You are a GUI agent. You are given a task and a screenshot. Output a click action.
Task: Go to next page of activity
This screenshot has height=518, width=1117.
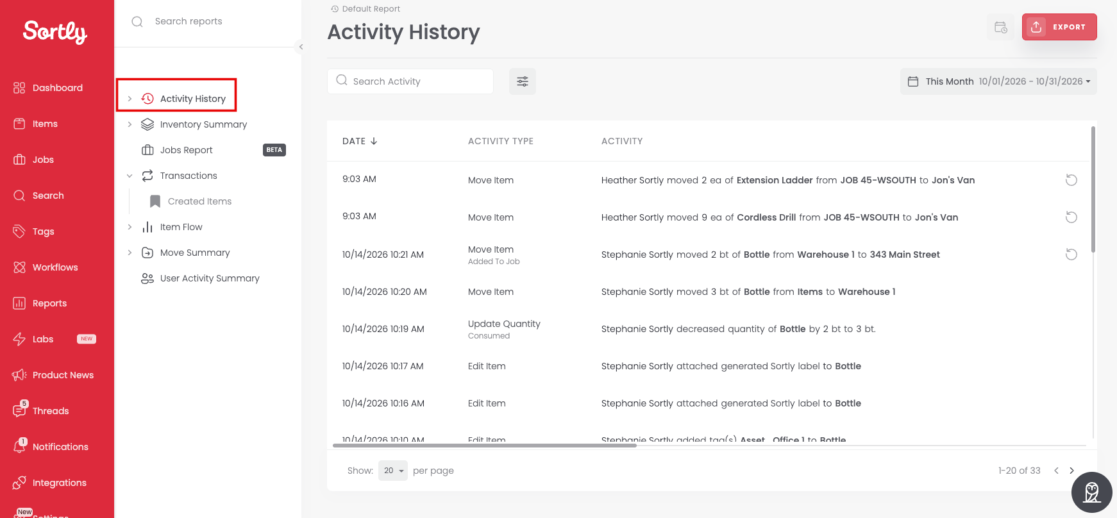coord(1071,471)
